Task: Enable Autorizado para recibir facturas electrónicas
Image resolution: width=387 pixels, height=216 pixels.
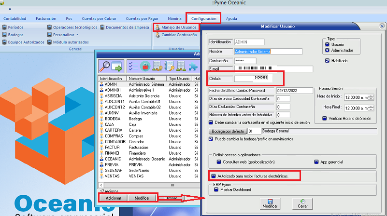Action: click(213, 176)
